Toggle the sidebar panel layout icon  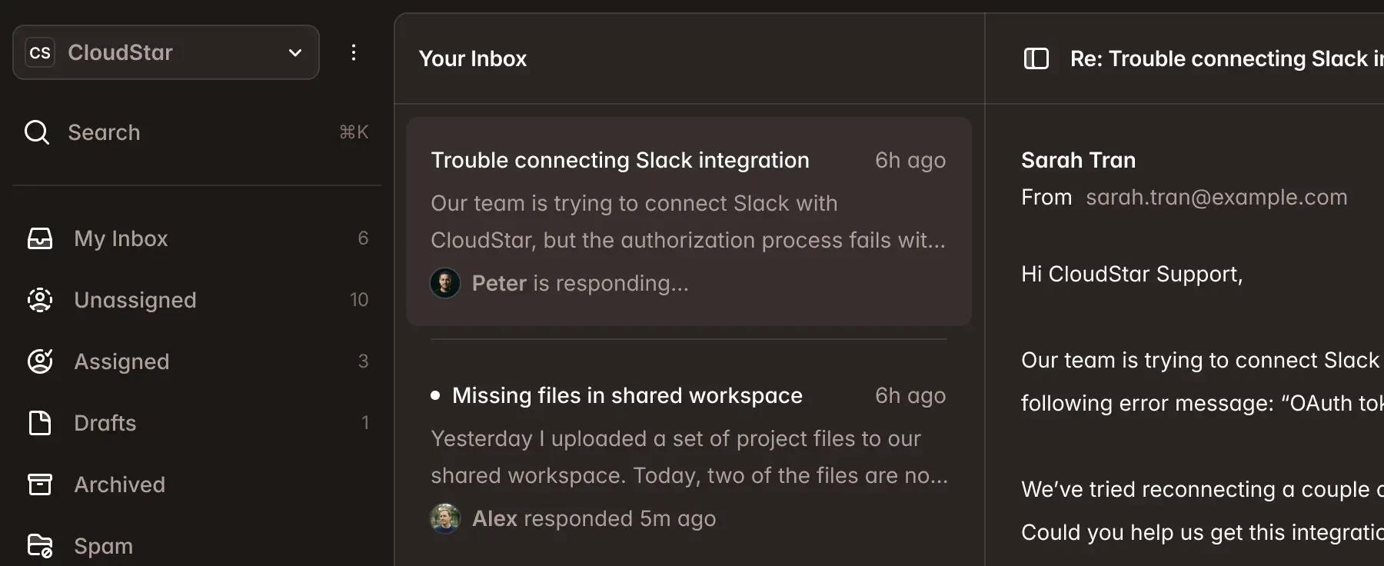(1036, 58)
